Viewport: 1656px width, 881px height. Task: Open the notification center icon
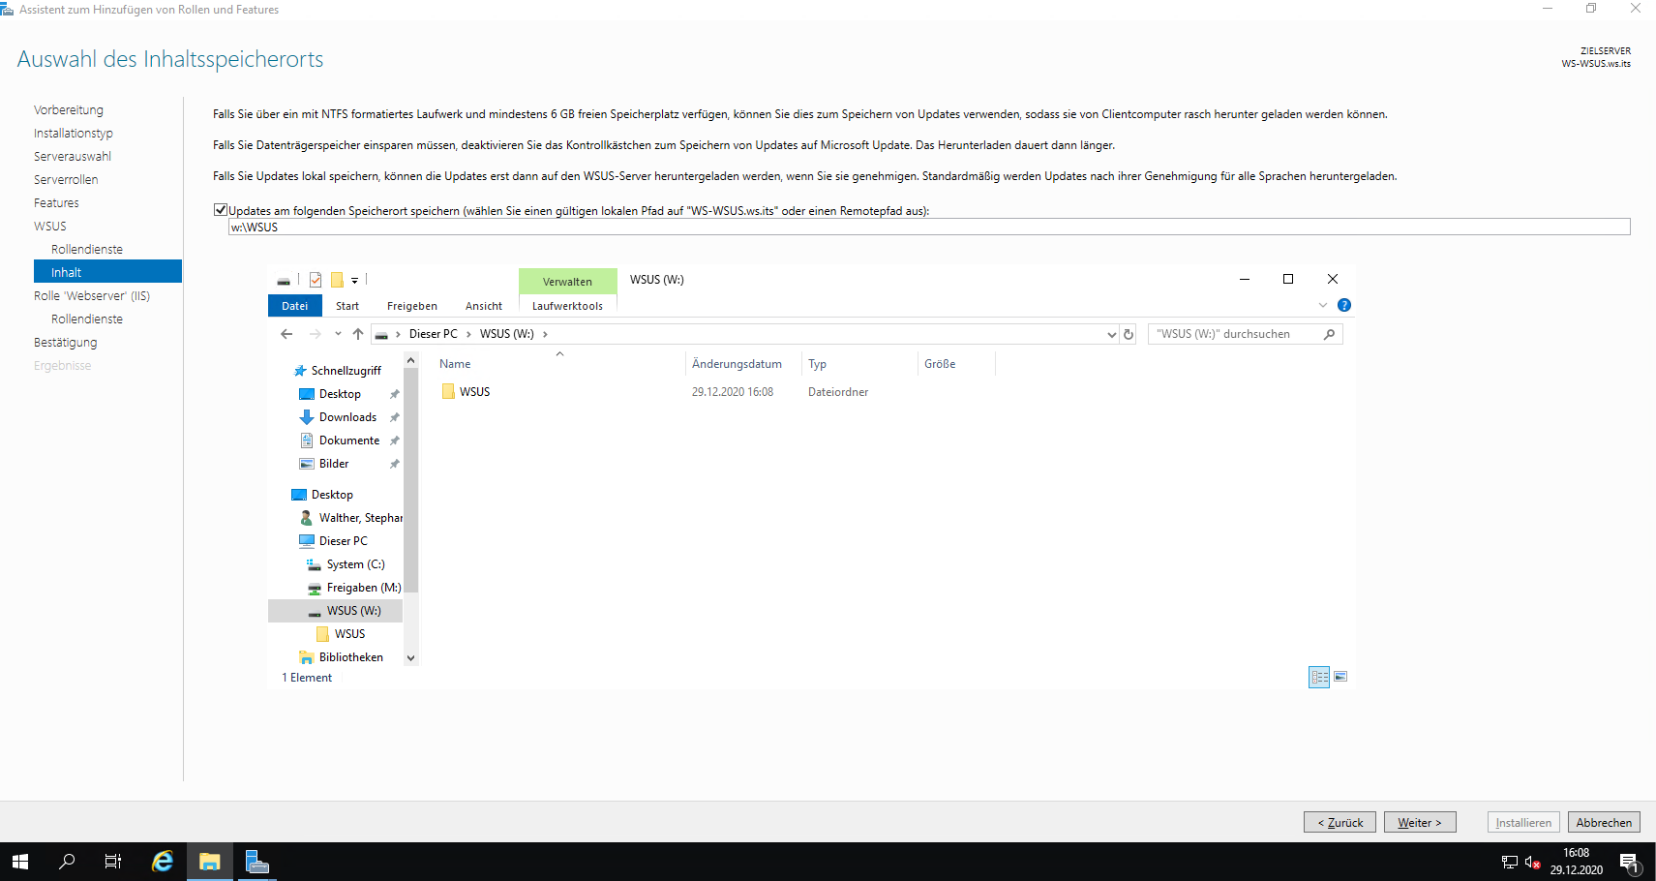click(x=1629, y=862)
